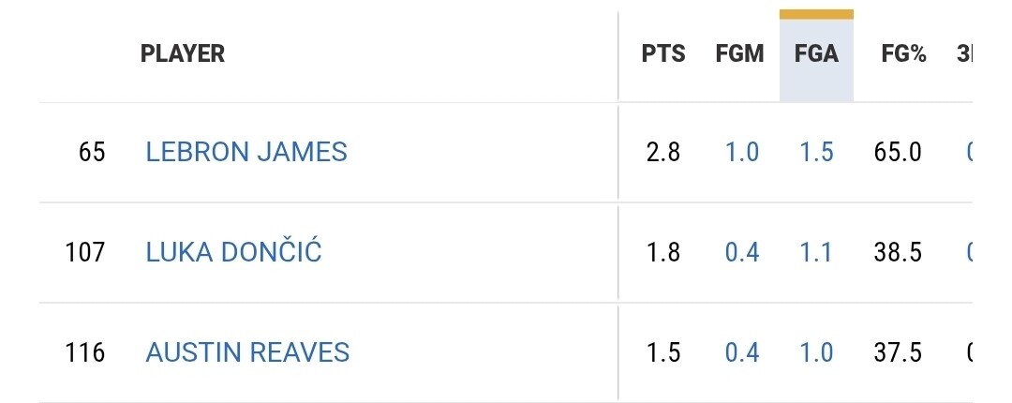Select rank number 107 cell
1012x403 pixels.
84,252
